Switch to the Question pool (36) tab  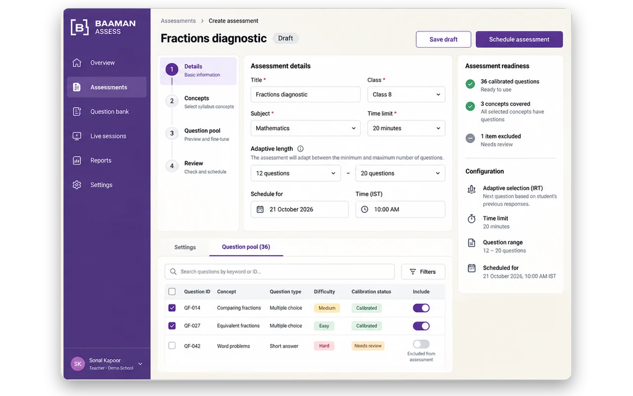(246, 247)
